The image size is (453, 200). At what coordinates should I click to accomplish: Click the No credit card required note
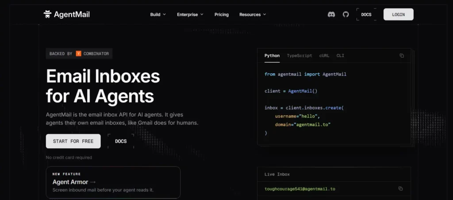[x=69, y=157]
